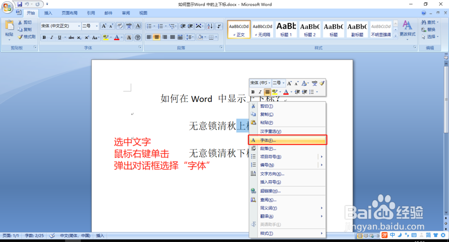449x242 pixels.
Task: Open mini toolbar font size dropdown
Action: [283, 83]
